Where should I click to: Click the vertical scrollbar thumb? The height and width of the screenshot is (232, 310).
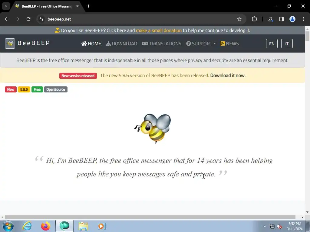coord(308,36)
